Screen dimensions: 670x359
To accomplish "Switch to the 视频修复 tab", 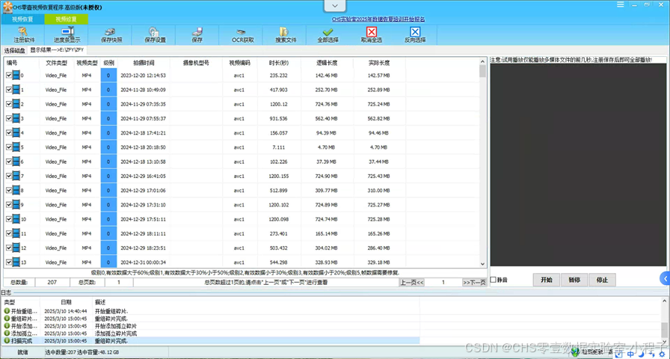I will coord(67,19).
